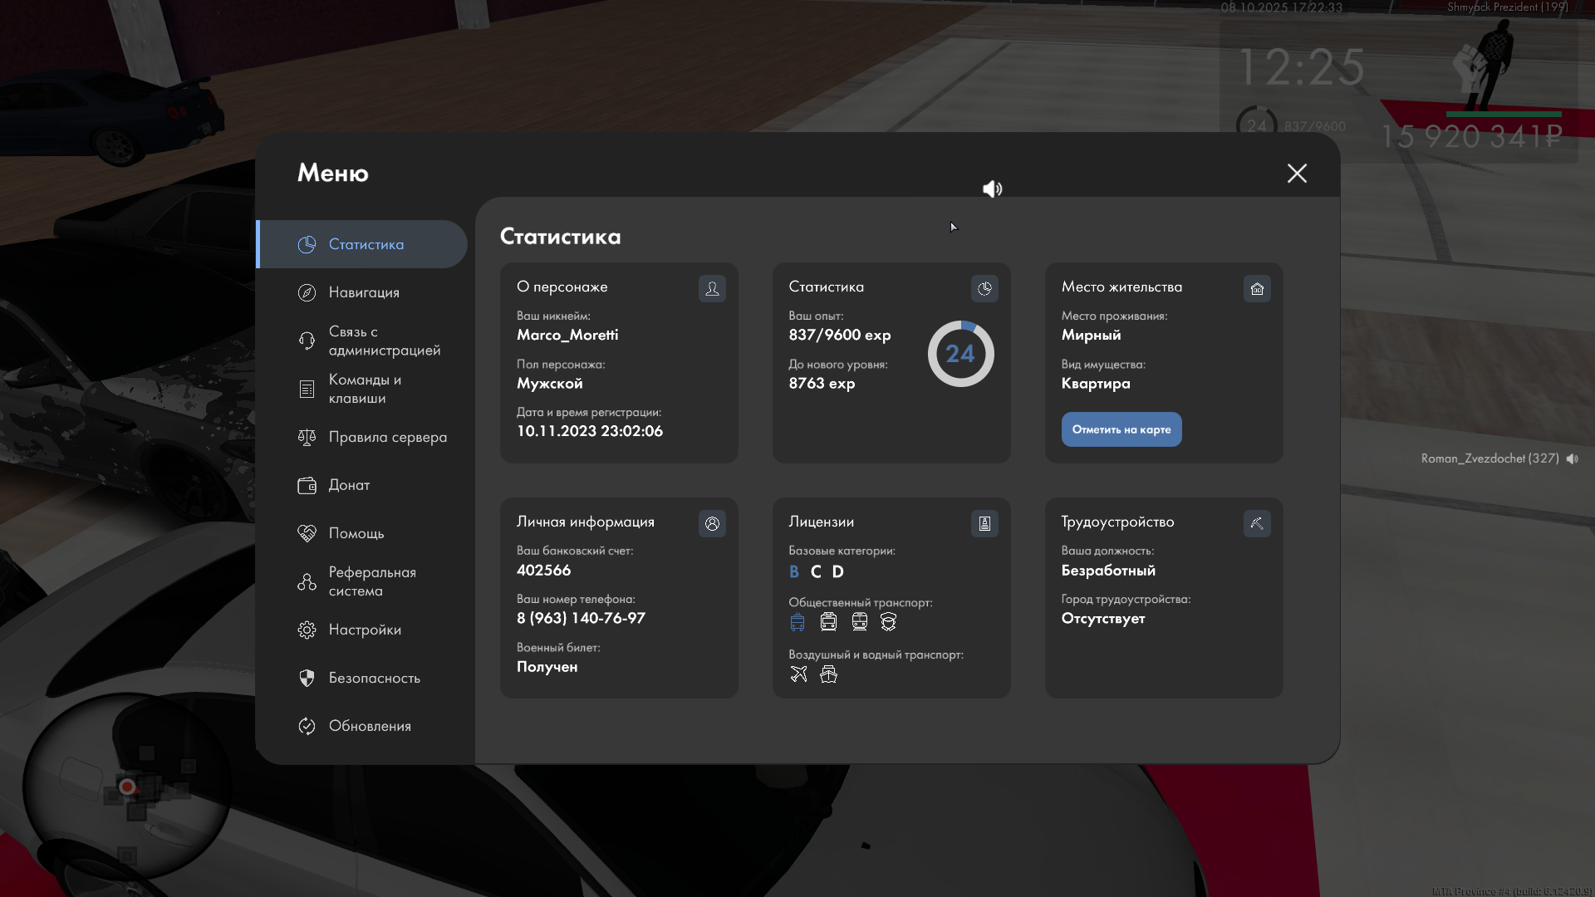Screen dimensions: 1595x897
Task: Open Связь с администрацией section
Action: pyautogui.click(x=384, y=341)
